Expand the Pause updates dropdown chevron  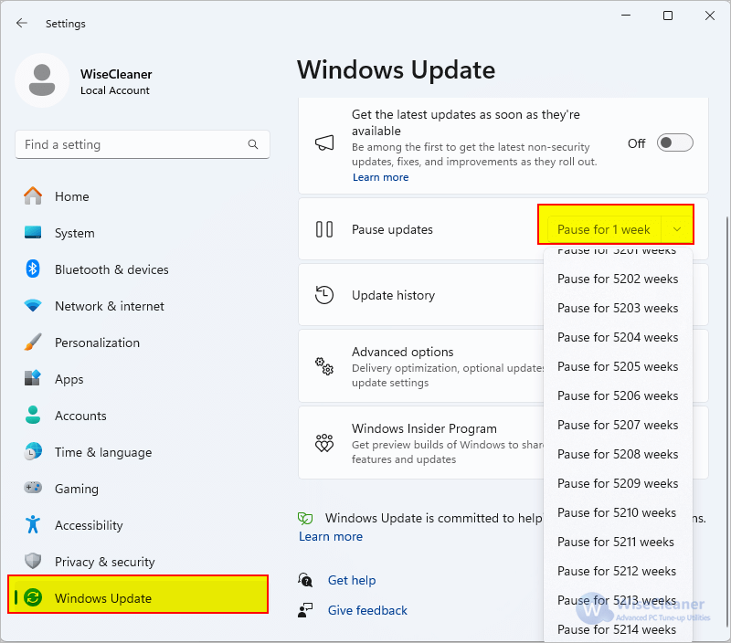(x=677, y=229)
